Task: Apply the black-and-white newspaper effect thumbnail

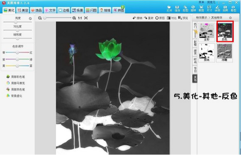Action: point(207,52)
